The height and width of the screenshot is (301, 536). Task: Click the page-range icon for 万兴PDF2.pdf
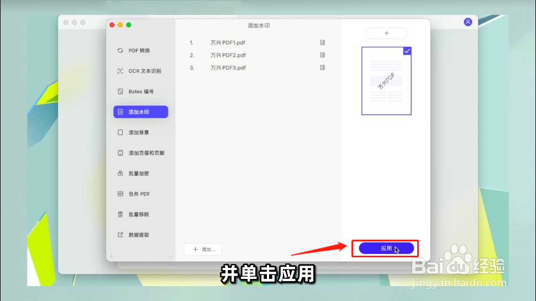pyautogui.click(x=322, y=55)
